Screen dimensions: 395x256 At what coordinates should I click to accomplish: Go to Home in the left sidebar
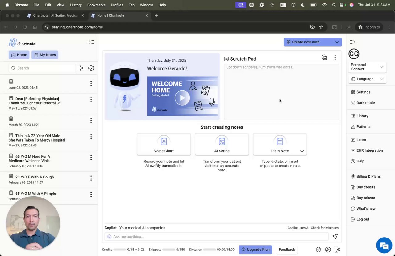tap(19, 55)
